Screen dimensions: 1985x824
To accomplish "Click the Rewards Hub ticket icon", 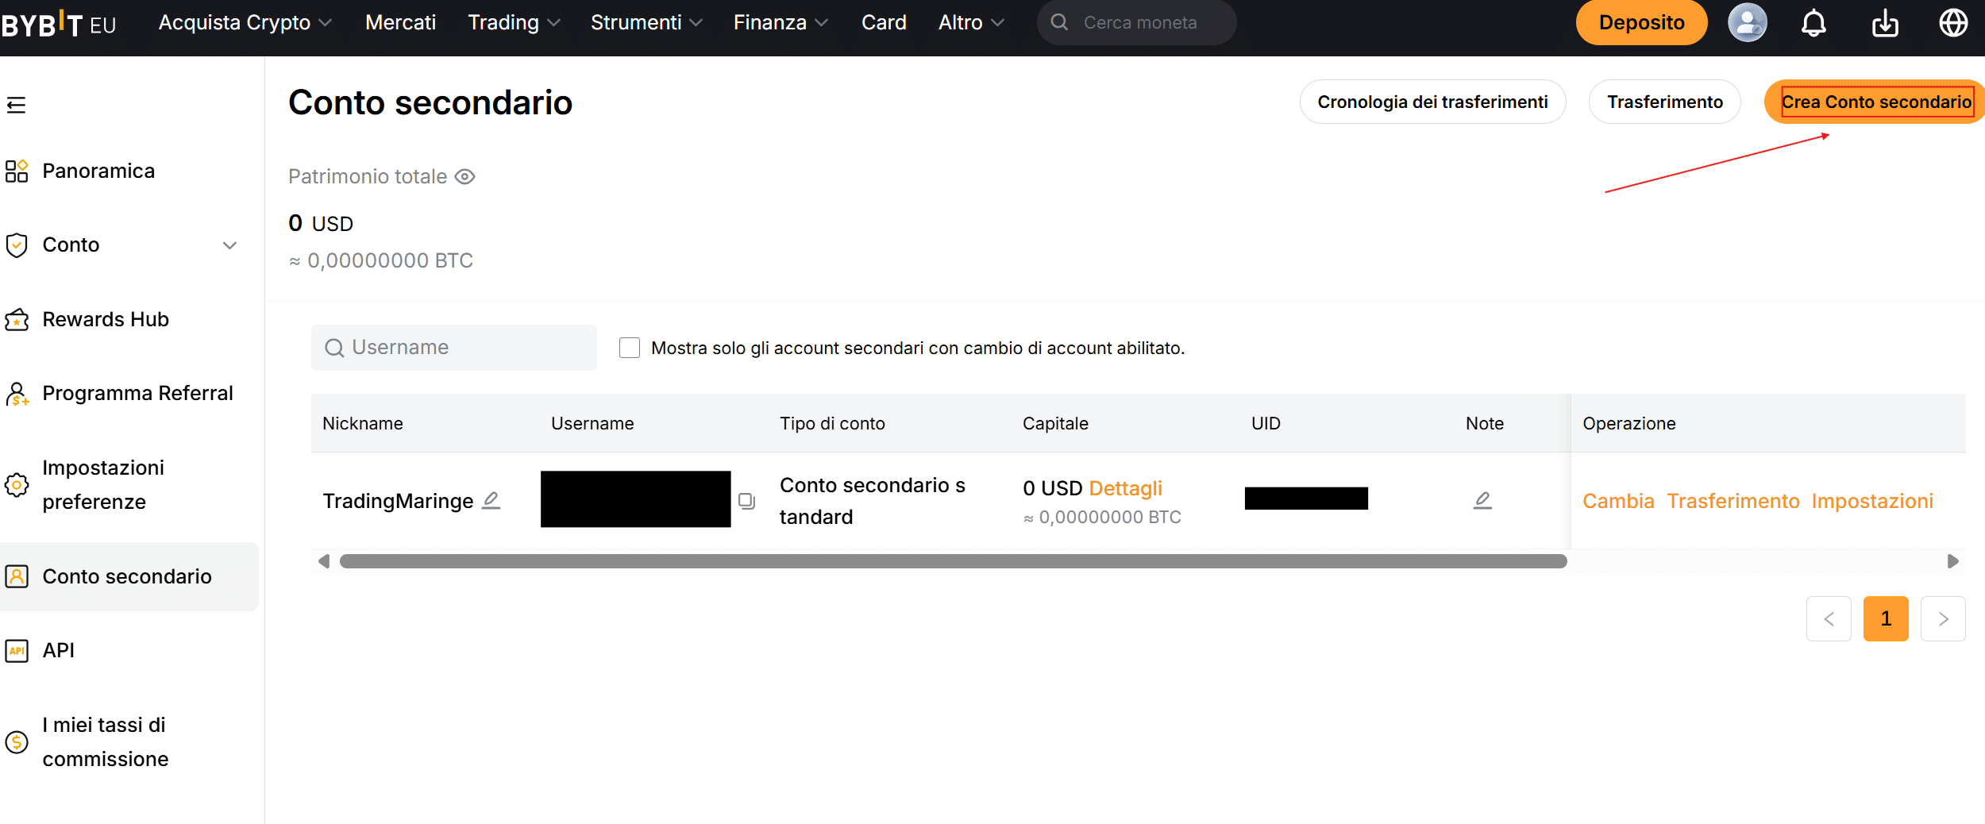I will click(17, 320).
